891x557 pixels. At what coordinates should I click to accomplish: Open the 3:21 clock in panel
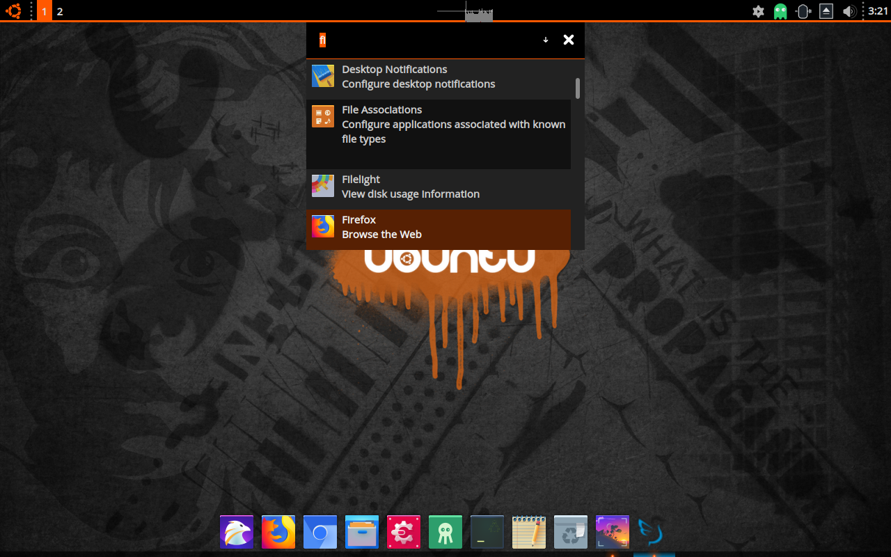(878, 11)
